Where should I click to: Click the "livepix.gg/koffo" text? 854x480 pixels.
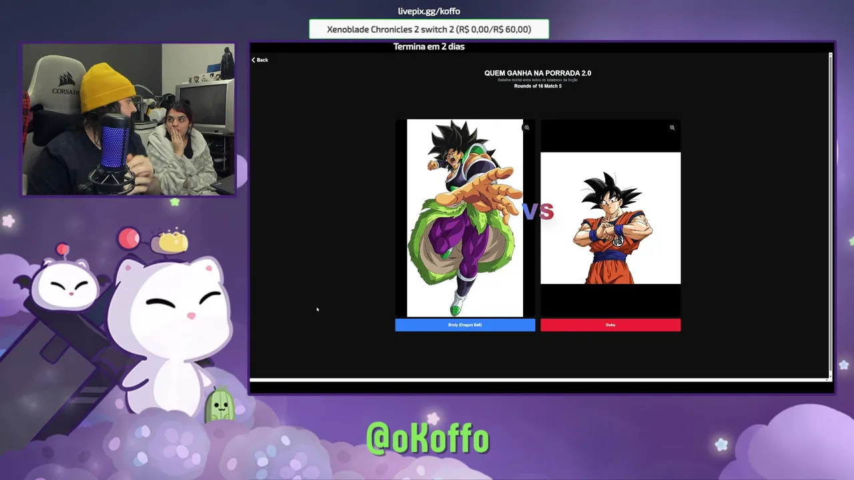click(429, 11)
